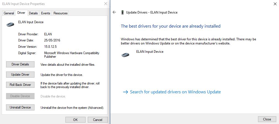Search for updated drivers on Windows Update

pyautogui.click(x=172, y=92)
